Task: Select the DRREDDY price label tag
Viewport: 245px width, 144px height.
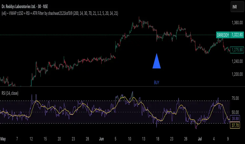Action: point(223,35)
